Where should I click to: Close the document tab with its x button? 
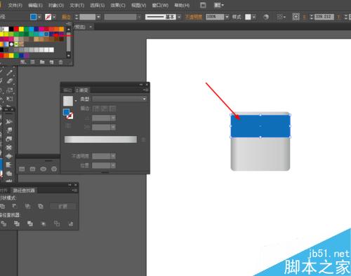tap(91, 27)
